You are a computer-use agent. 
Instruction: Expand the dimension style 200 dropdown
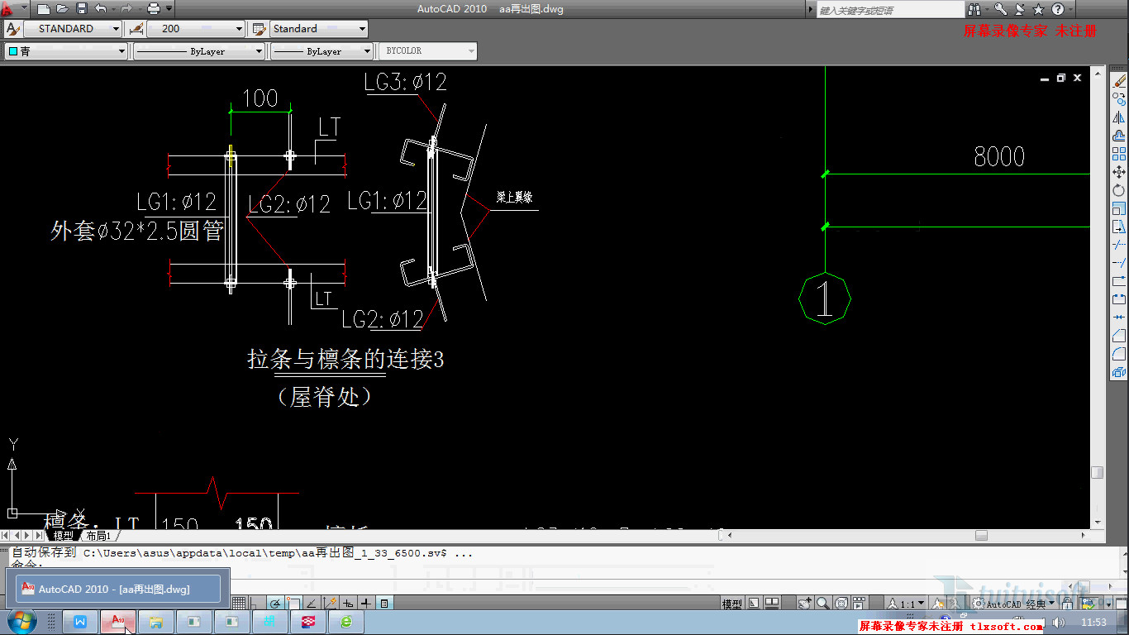tap(196, 29)
